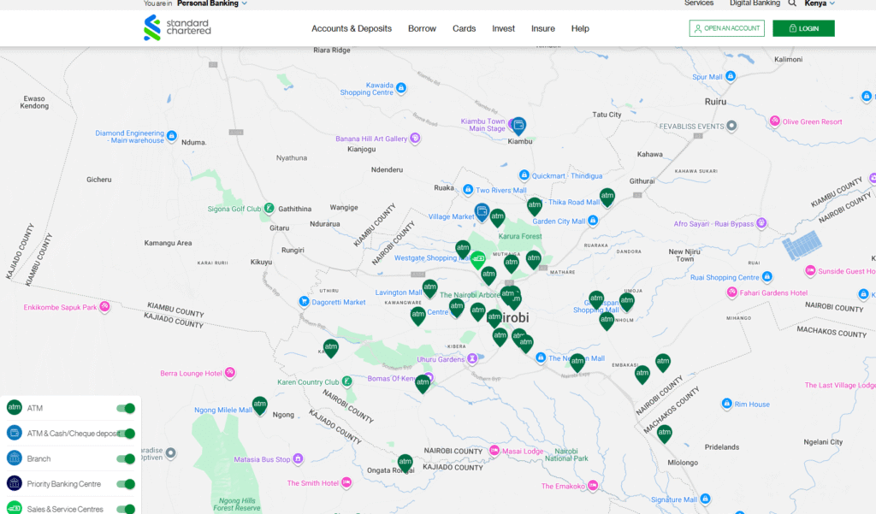Screen dimensions: 876x514
Task: Open the Accounts & Deposits menu
Action: pyautogui.click(x=352, y=28)
